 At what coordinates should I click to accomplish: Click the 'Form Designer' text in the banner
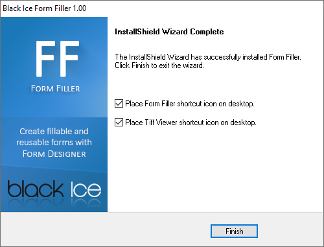54,154
